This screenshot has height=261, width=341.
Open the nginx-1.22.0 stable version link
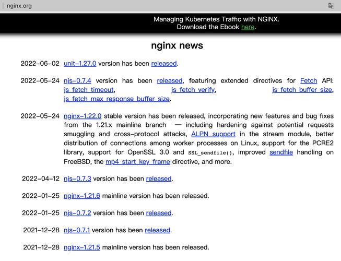(x=83, y=116)
